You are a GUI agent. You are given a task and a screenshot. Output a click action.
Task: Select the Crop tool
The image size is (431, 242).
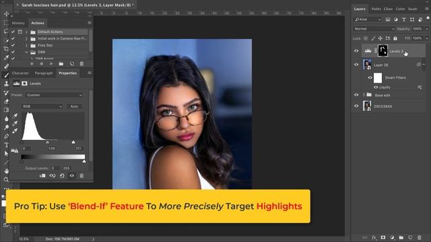pos(6,49)
